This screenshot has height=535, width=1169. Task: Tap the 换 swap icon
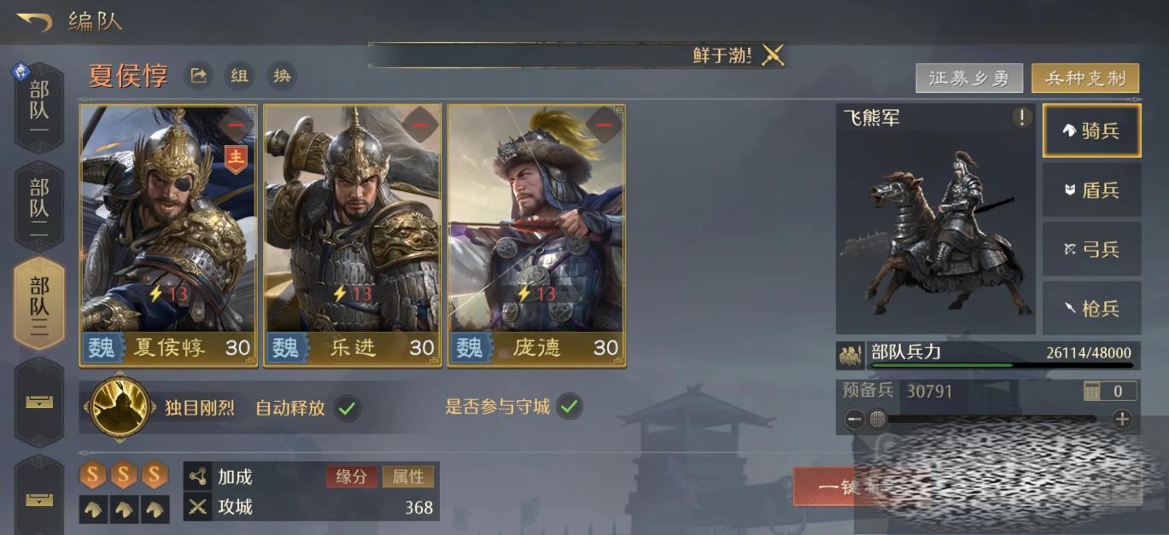pyautogui.click(x=282, y=76)
